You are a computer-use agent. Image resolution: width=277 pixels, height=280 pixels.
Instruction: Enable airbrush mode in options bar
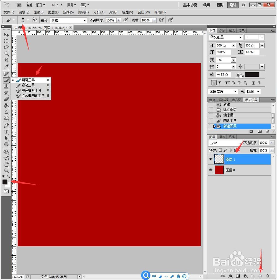tap(161, 20)
